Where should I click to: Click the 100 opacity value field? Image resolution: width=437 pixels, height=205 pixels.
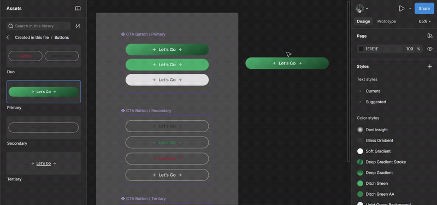pyautogui.click(x=410, y=49)
